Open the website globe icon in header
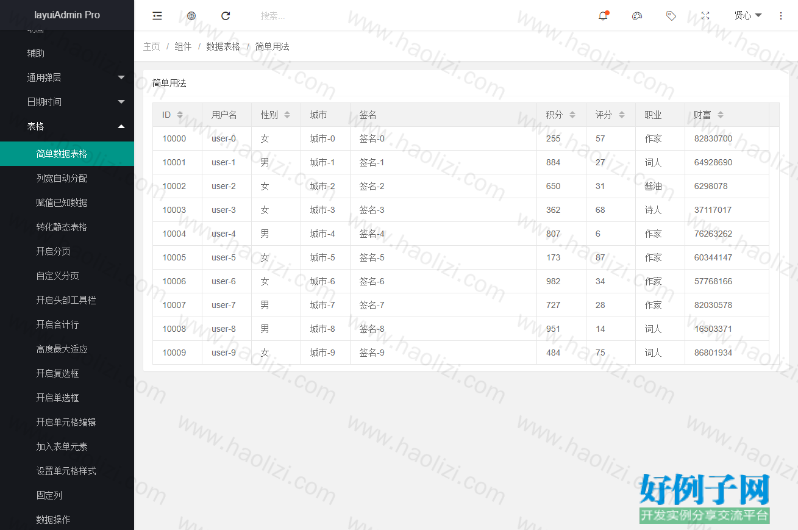Screen dimensions: 798x530 pos(191,16)
